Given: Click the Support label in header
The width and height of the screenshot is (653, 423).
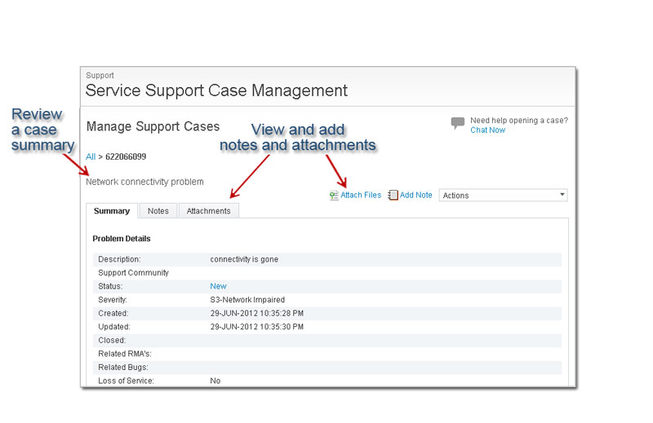Looking at the screenshot, I should 100,76.
